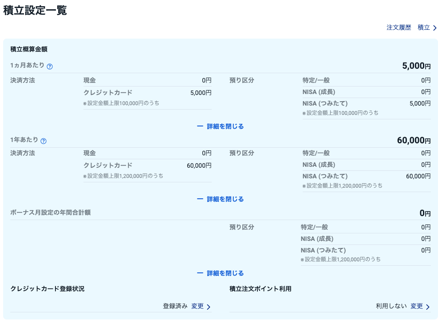Change credit card registration via 変更
Screen dimensions: 442x323
[x=197, y=306]
